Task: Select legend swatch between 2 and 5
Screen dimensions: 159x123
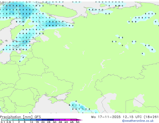Action: pos(22,120)
